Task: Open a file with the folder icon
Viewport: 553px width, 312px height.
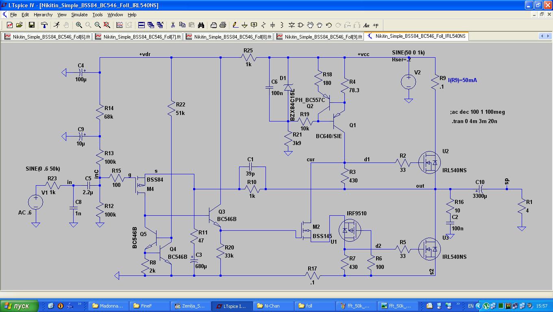Action: click(x=19, y=25)
